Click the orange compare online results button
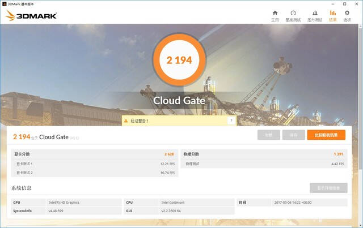 [326, 135]
